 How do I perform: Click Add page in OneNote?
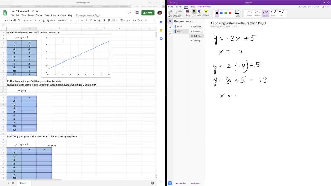(x=195, y=183)
